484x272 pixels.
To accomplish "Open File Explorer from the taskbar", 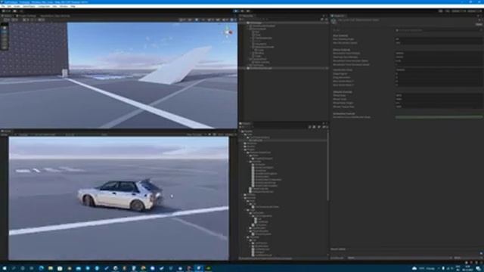I will tap(51, 268).
